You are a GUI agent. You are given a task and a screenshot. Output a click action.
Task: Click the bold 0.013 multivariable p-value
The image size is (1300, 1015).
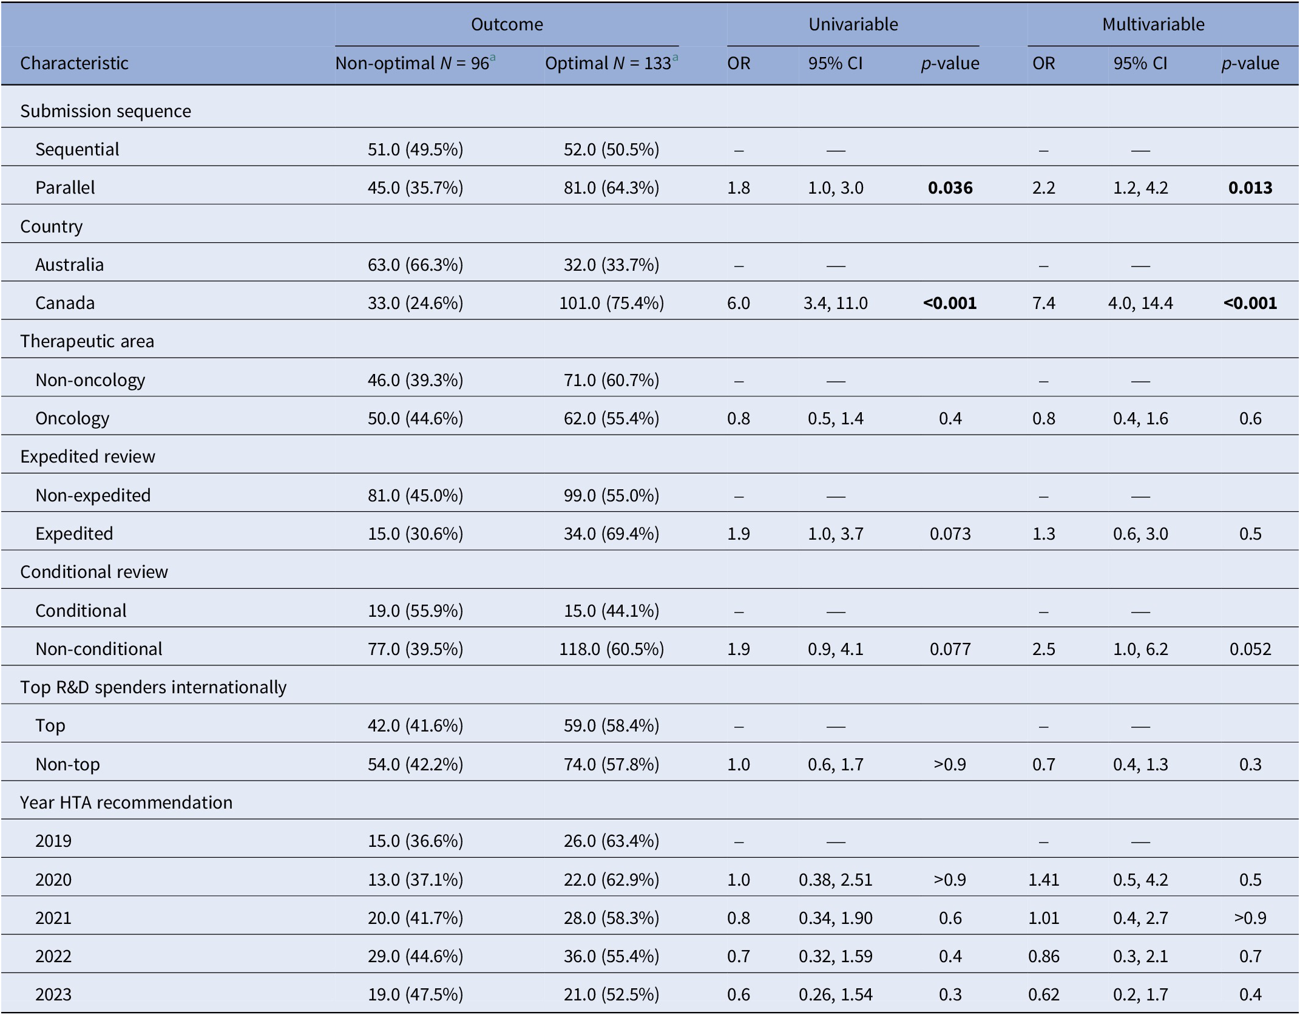[1250, 188]
